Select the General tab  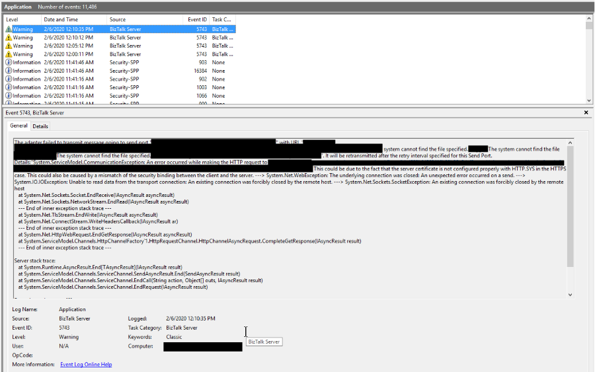(19, 126)
